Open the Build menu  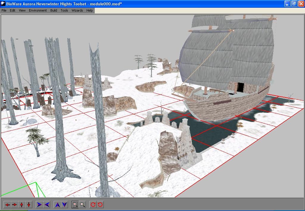tap(54, 10)
